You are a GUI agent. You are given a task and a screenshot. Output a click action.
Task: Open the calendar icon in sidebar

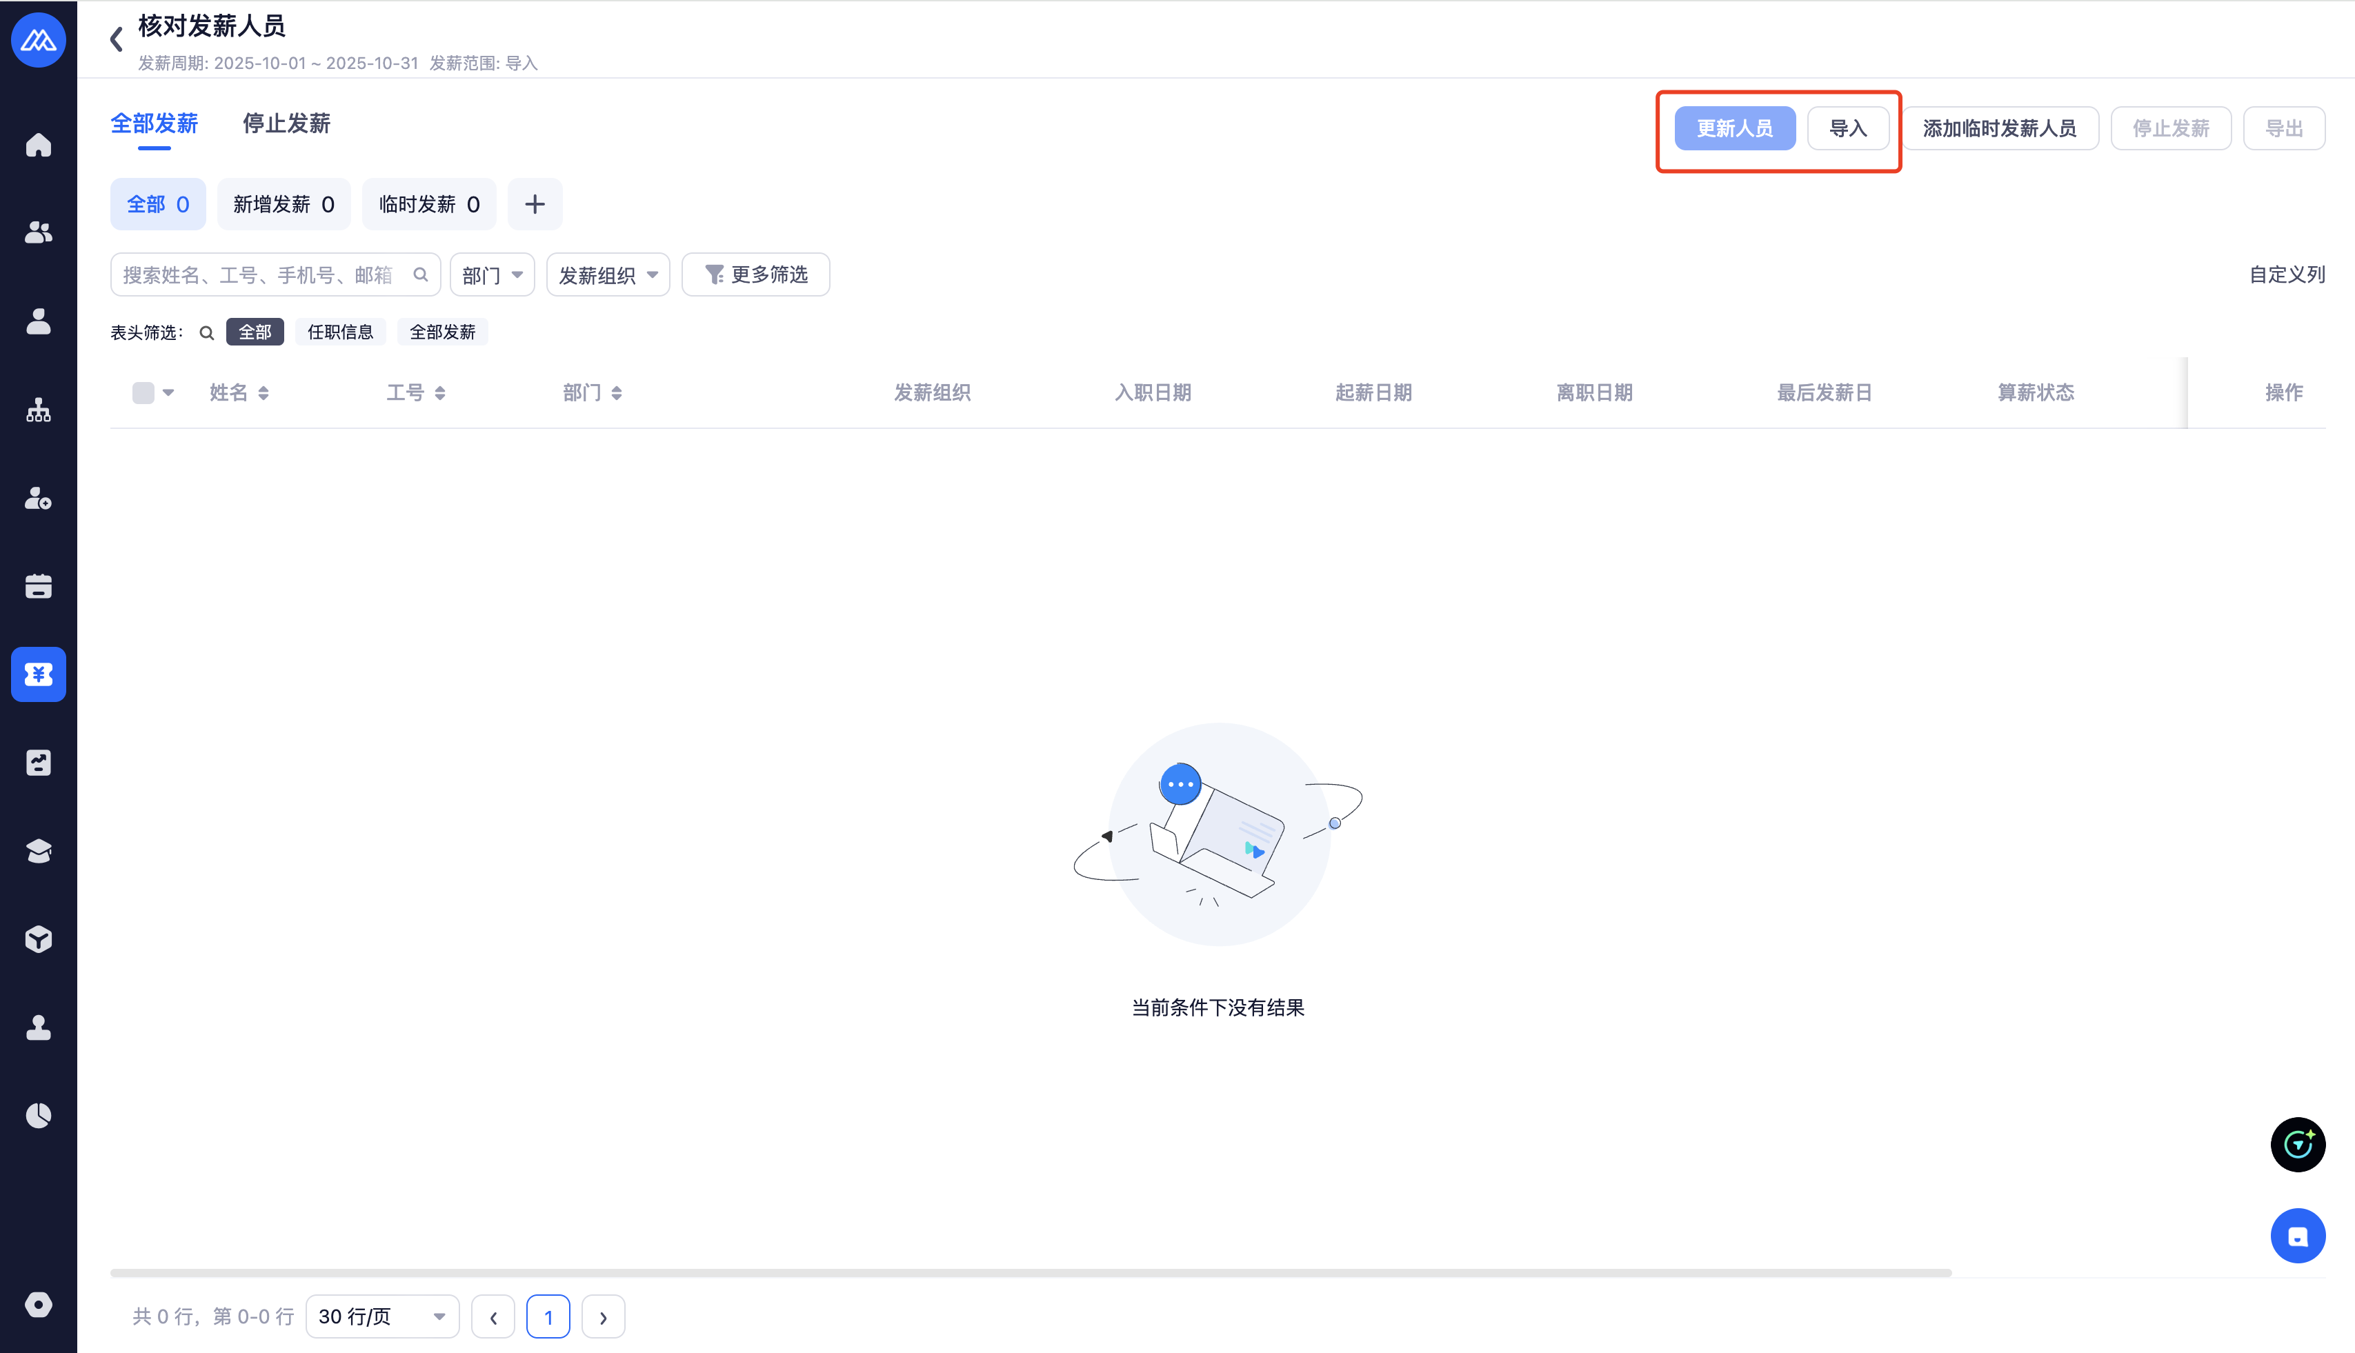[38, 586]
